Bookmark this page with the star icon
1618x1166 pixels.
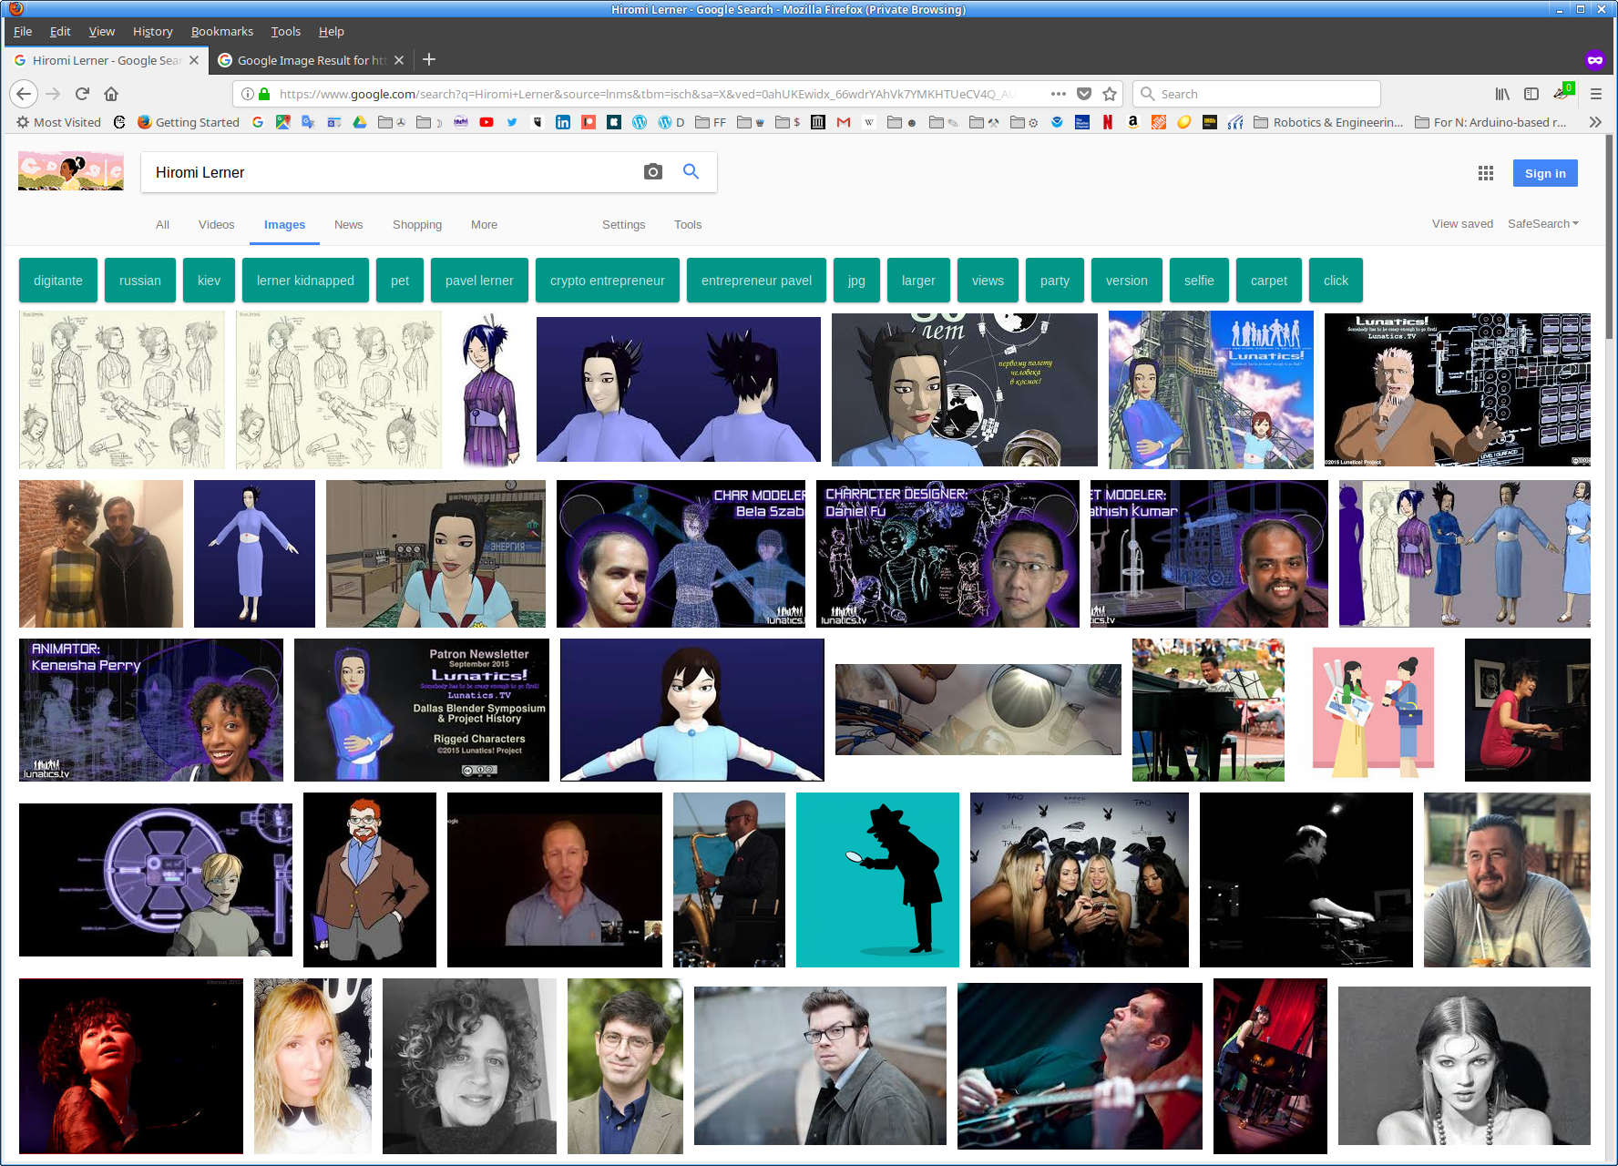(x=1109, y=94)
